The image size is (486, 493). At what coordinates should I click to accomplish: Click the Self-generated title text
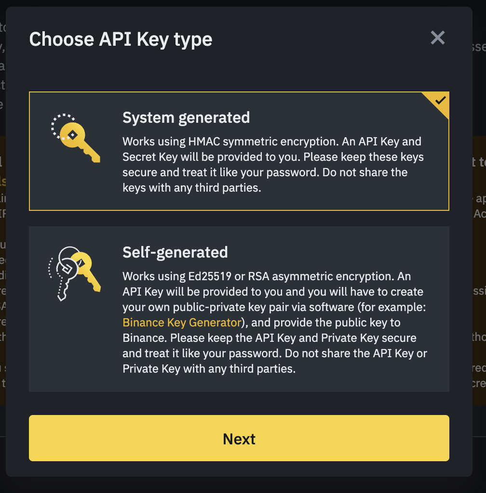(x=175, y=252)
